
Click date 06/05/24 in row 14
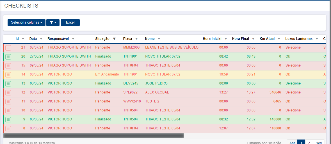36,74
